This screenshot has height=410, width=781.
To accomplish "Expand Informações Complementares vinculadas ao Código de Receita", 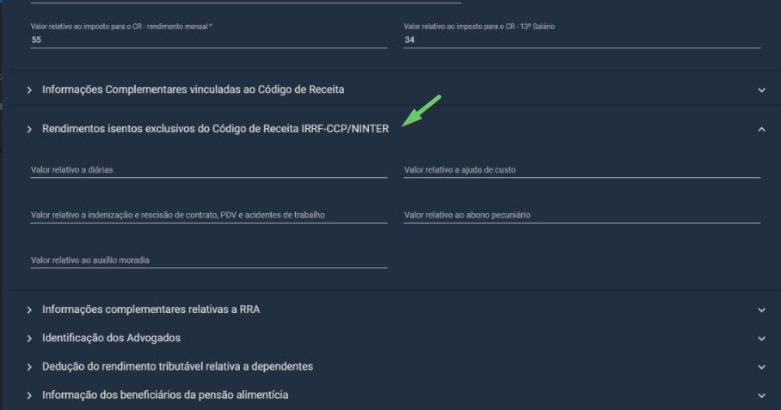I will tap(193, 89).
